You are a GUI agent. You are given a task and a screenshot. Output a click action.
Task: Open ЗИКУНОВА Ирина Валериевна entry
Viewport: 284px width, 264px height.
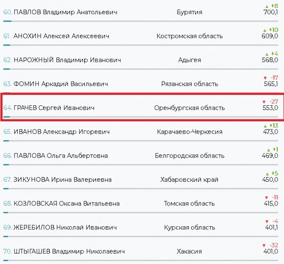point(63,179)
